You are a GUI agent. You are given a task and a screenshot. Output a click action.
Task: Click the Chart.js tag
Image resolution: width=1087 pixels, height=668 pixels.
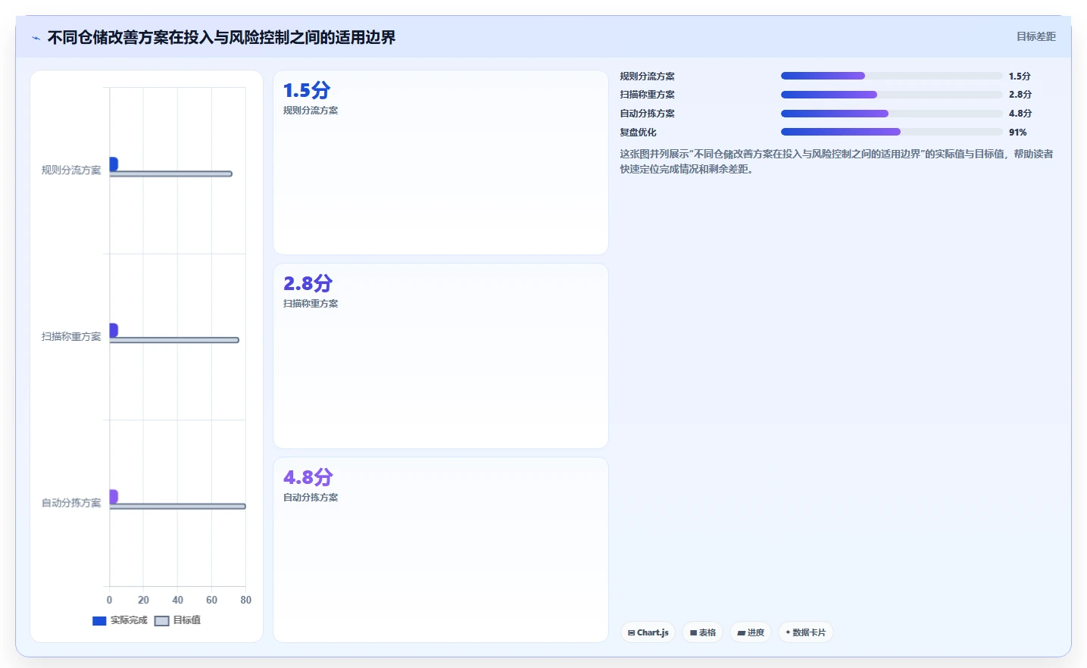click(648, 632)
